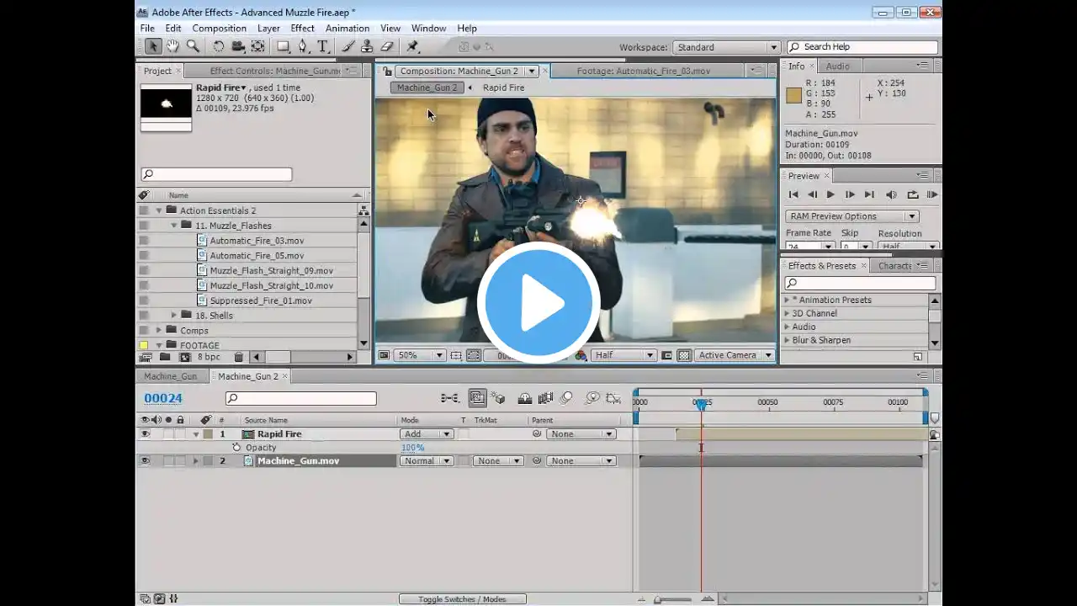Viewport: 1077px width, 606px height.
Task: Collapse the Action Essentials 2 folder
Action: (x=158, y=210)
